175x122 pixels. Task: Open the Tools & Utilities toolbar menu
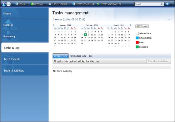(59, 4)
